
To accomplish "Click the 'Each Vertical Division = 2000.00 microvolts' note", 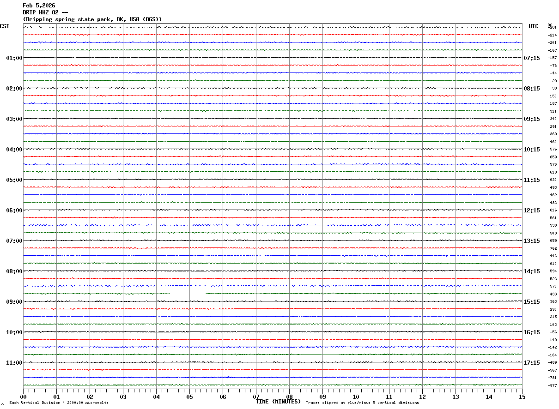I will (x=59, y=403).
